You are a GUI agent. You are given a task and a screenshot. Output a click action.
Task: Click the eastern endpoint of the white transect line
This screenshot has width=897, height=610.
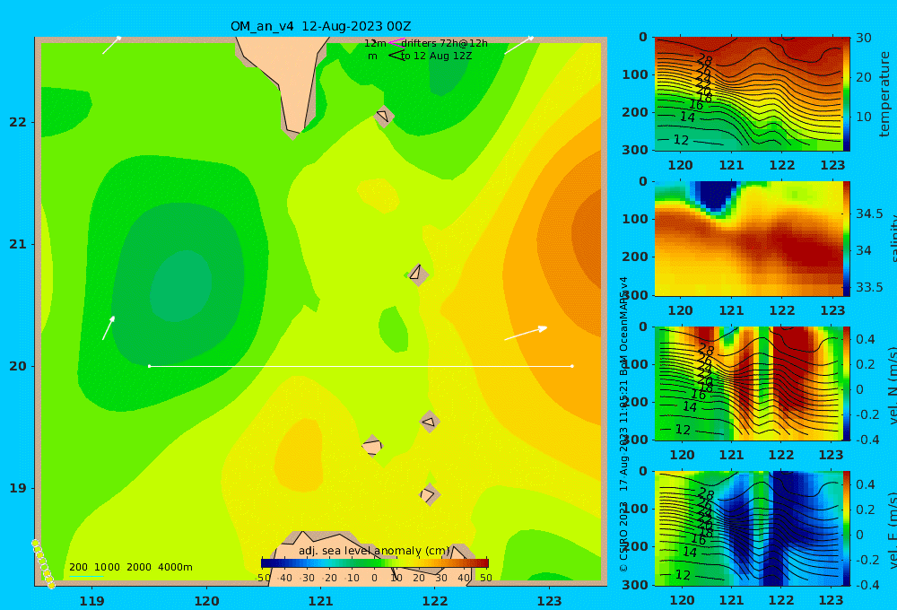point(572,366)
